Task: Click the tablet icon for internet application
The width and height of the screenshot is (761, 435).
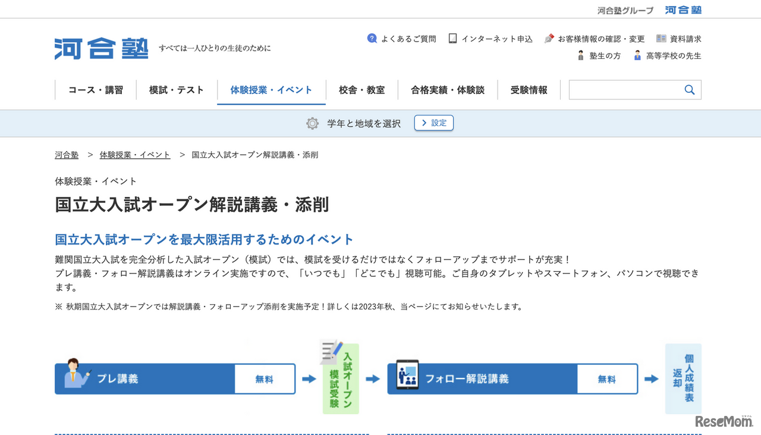Action: click(x=453, y=38)
